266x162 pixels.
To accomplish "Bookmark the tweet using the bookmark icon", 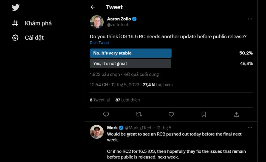I will pyautogui.click(x=204, y=114).
